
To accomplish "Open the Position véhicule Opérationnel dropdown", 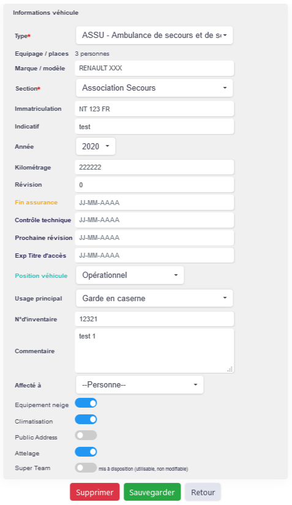I will tap(130, 275).
